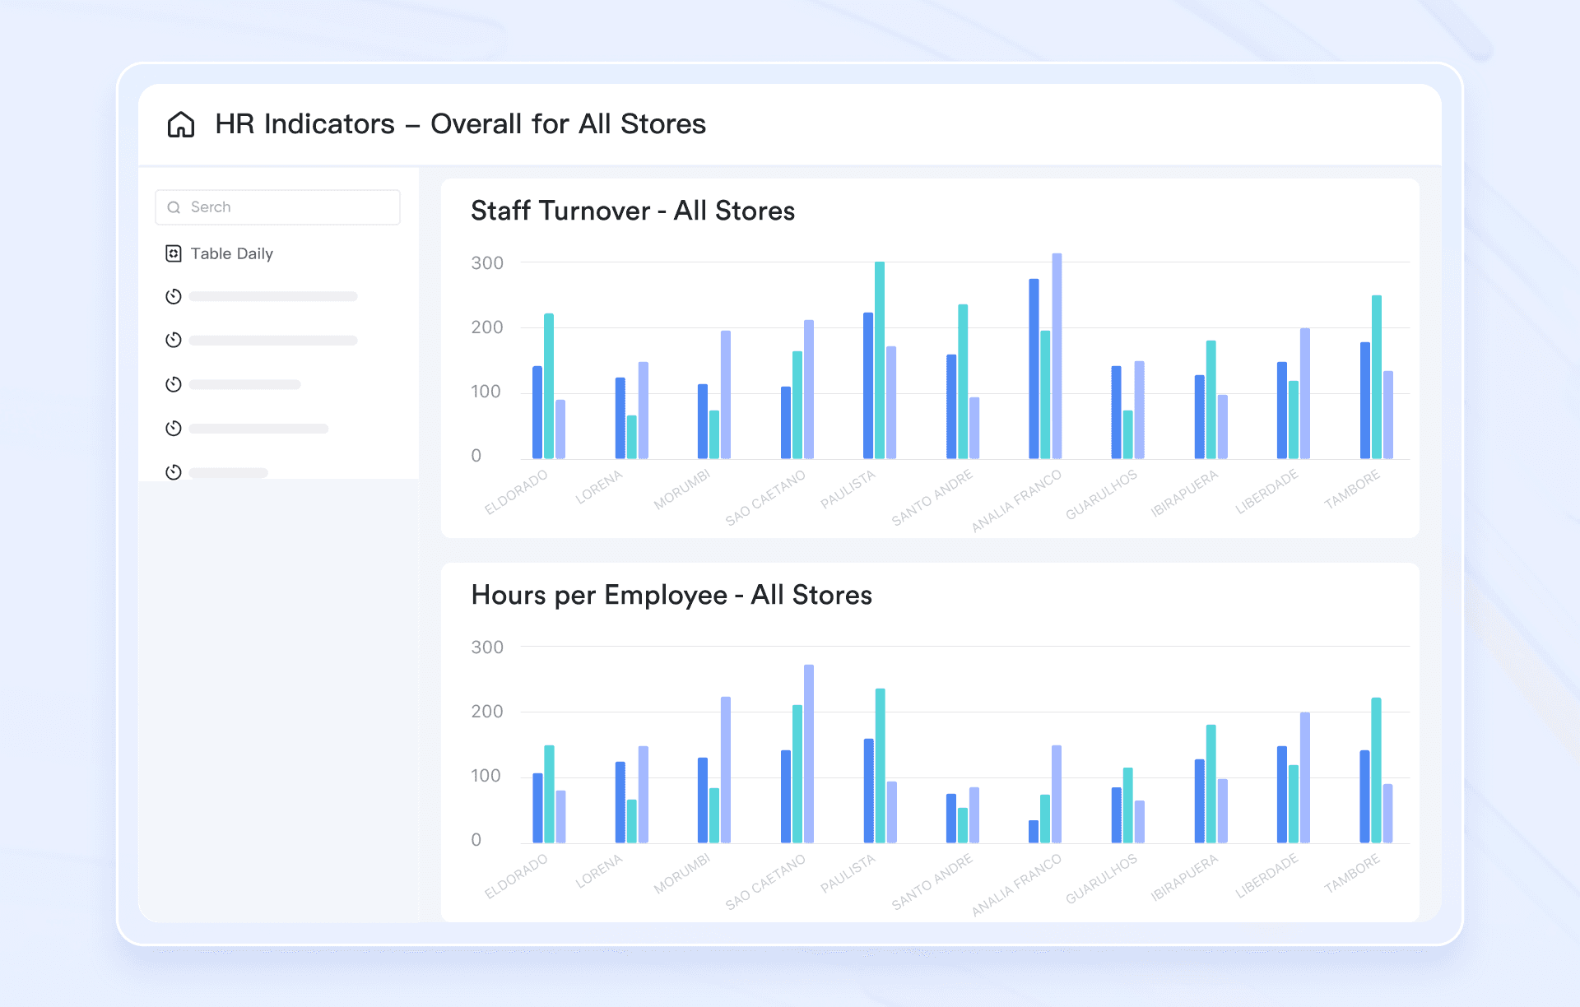Viewport: 1580px width, 1007px height.
Task: Click the home icon in the header
Action: (179, 123)
